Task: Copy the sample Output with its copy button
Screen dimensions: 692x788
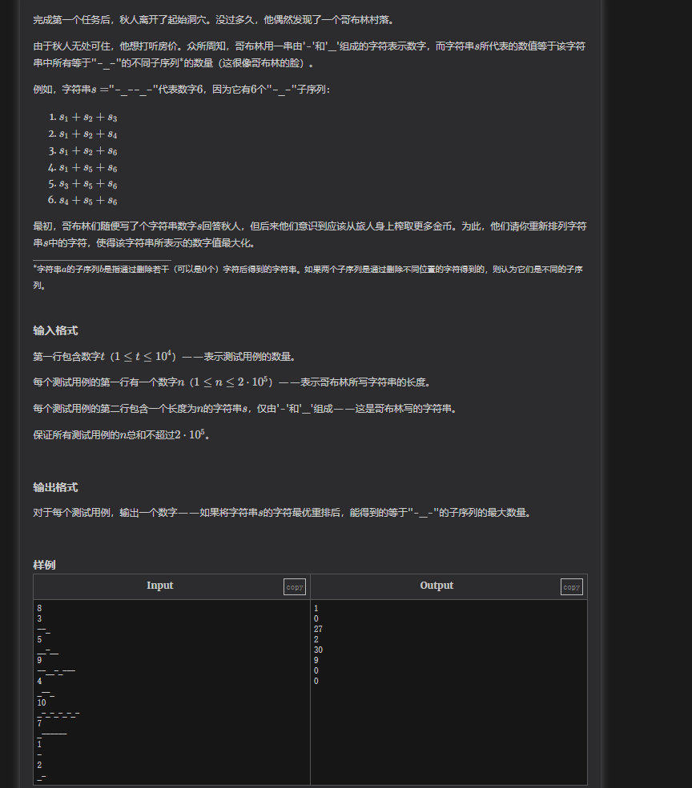Action: point(572,586)
